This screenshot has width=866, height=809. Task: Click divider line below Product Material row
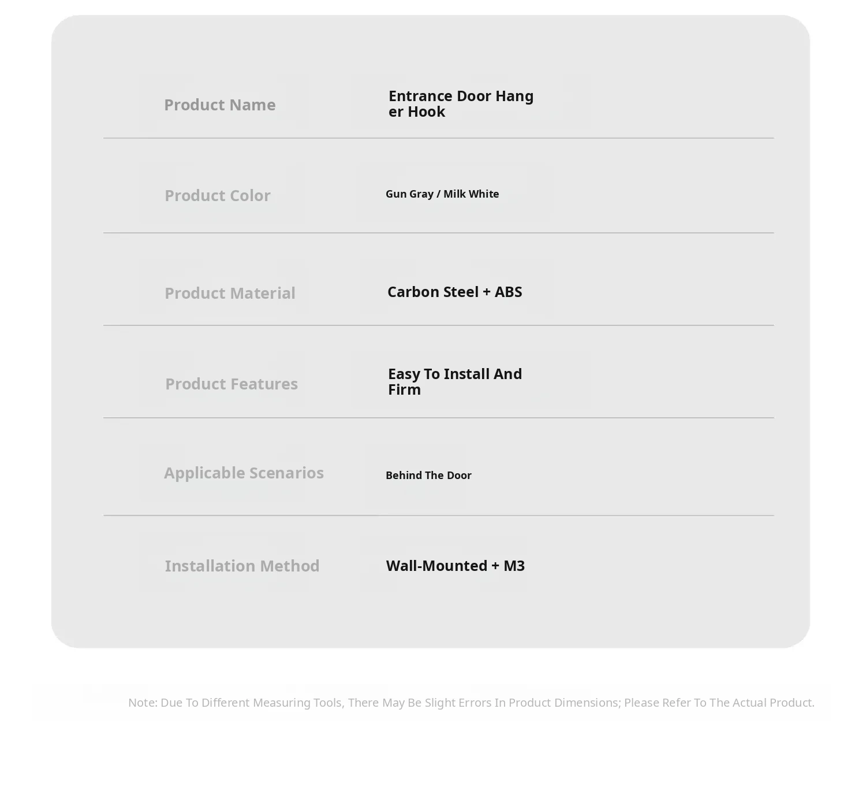pos(439,325)
